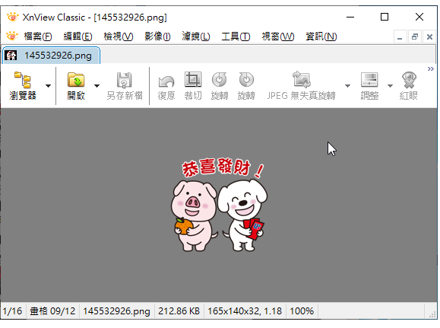Open the 檔案(F) menu
This screenshot has height=328, width=440.
click(x=37, y=37)
